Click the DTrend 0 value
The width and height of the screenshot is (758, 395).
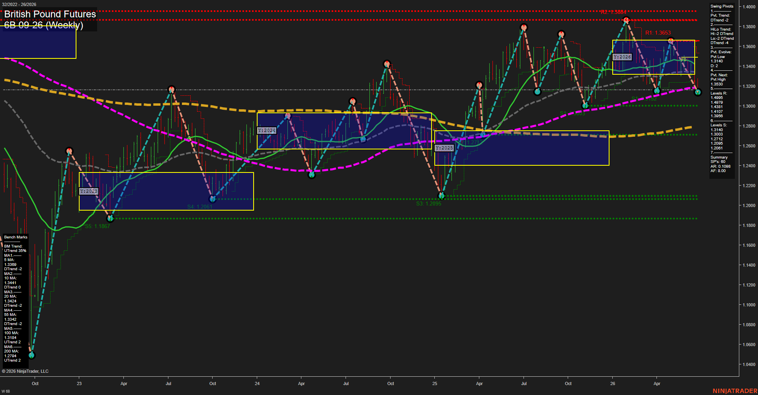point(12,287)
